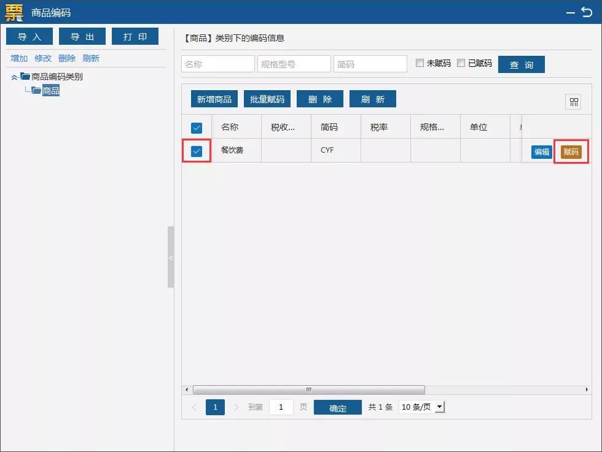Uncheck the select-all checkbox in table header
Viewport: 602px width, 452px height.
[x=196, y=128]
